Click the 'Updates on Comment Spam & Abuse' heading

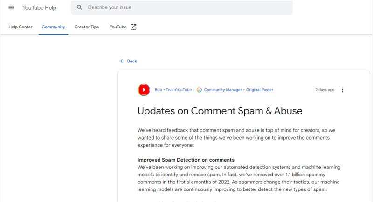(220, 111)
